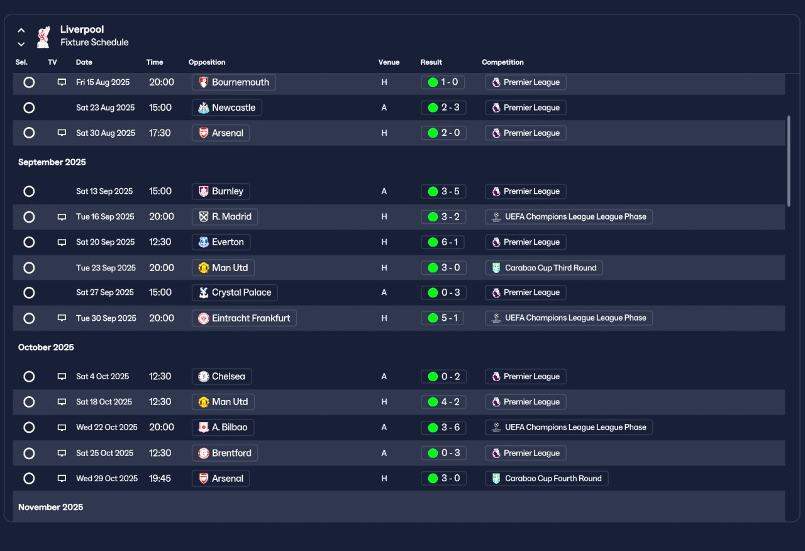The height and width of the screenshot is (551, 805).
Task: Click the up chevron beside the Liverpool crest
Action: click(x=21, y=30)
